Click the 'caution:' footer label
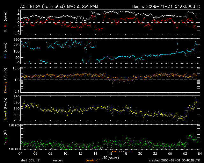This screenshot has height=163, width=204. 58,160
